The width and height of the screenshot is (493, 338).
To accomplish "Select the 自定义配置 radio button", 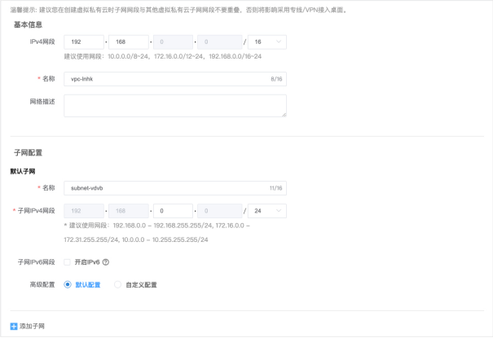I will [x=118, y=284].
